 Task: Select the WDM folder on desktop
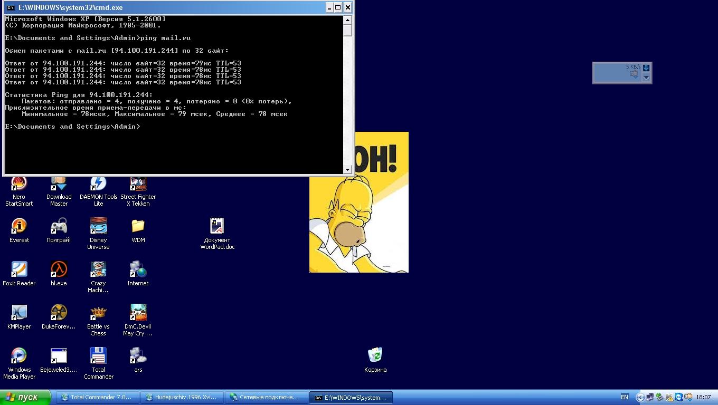point(138,230)
